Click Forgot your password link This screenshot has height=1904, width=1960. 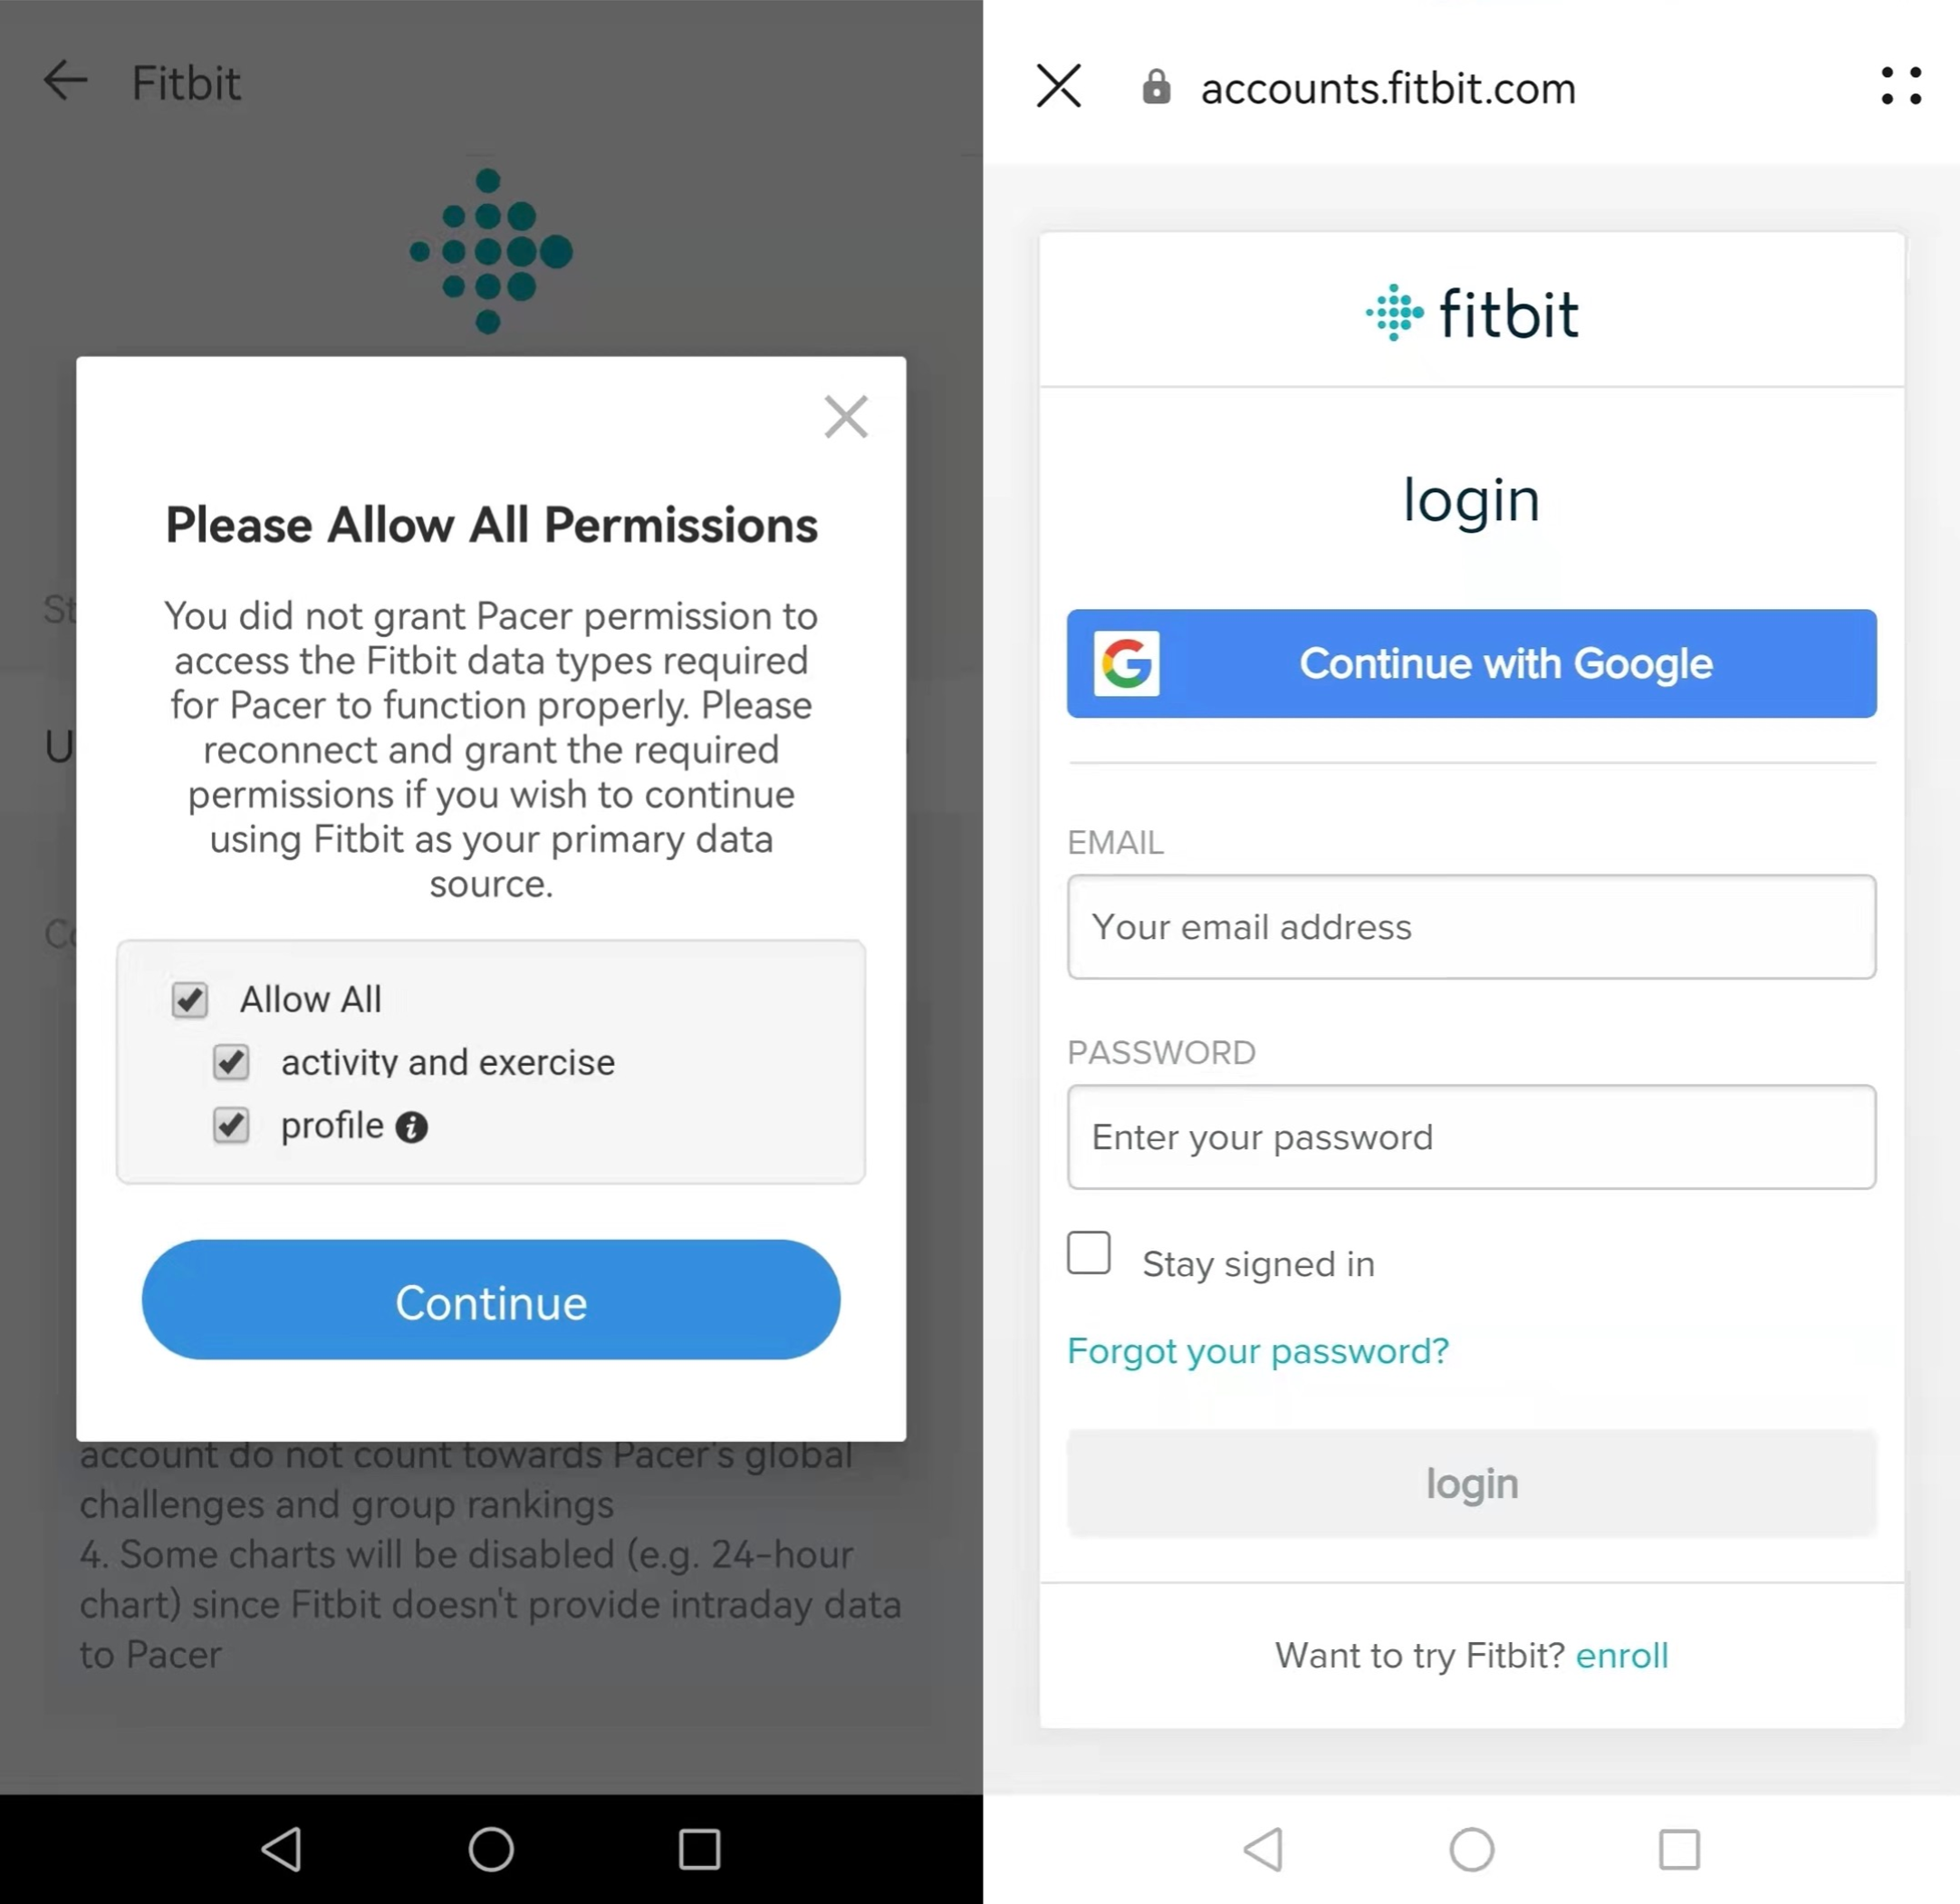(x=1258, y=1350)
